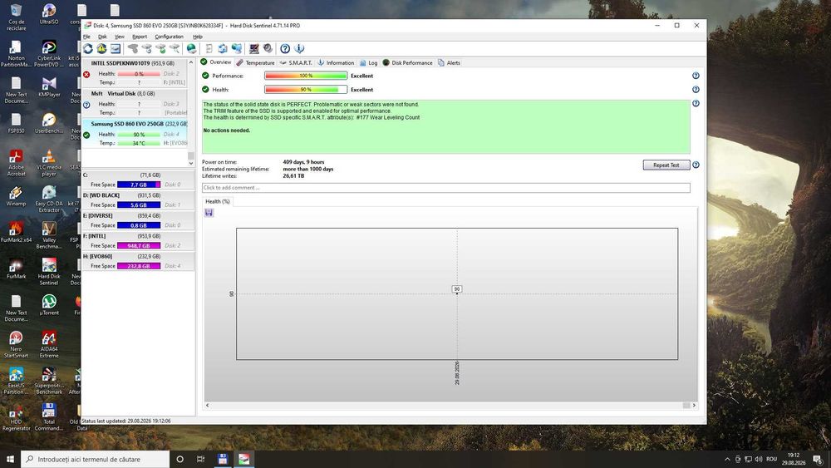Select the H: [EVO860] partition

tap(138, 261)
